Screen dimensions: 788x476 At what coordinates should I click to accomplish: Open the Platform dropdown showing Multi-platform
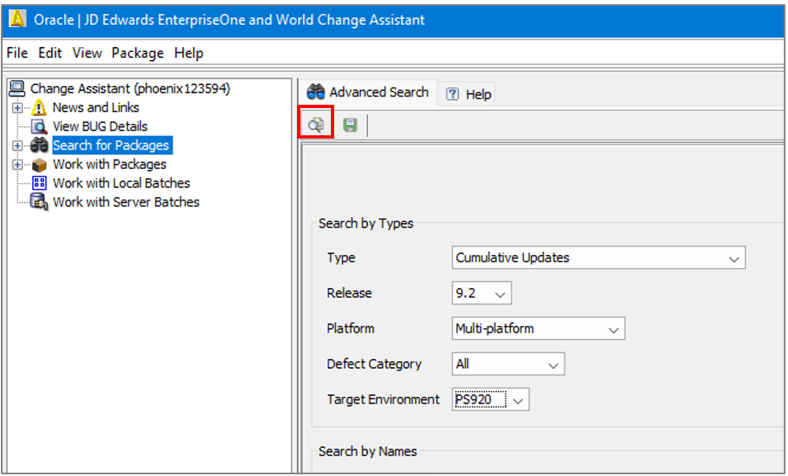(538, 328)
